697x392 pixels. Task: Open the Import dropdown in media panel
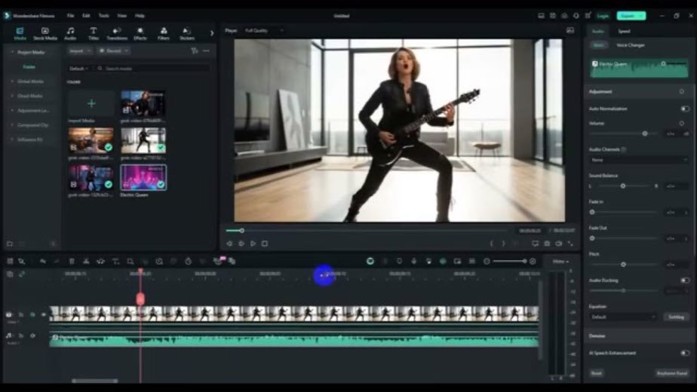[x=80, y=51]
